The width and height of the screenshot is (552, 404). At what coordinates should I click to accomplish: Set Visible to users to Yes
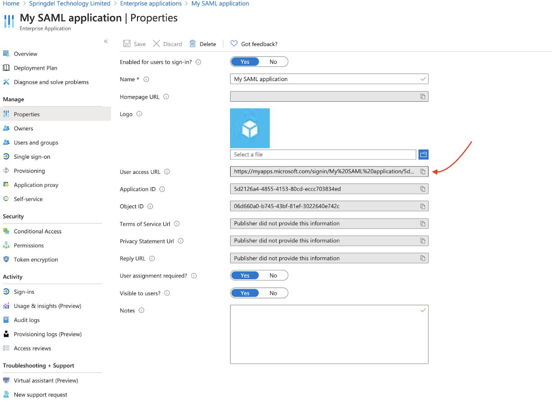click(245, 293)
